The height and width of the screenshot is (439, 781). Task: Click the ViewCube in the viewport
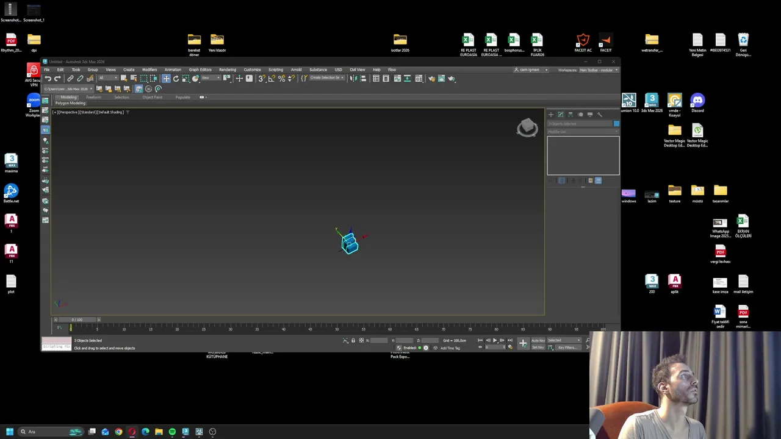(x=527, y=127)
